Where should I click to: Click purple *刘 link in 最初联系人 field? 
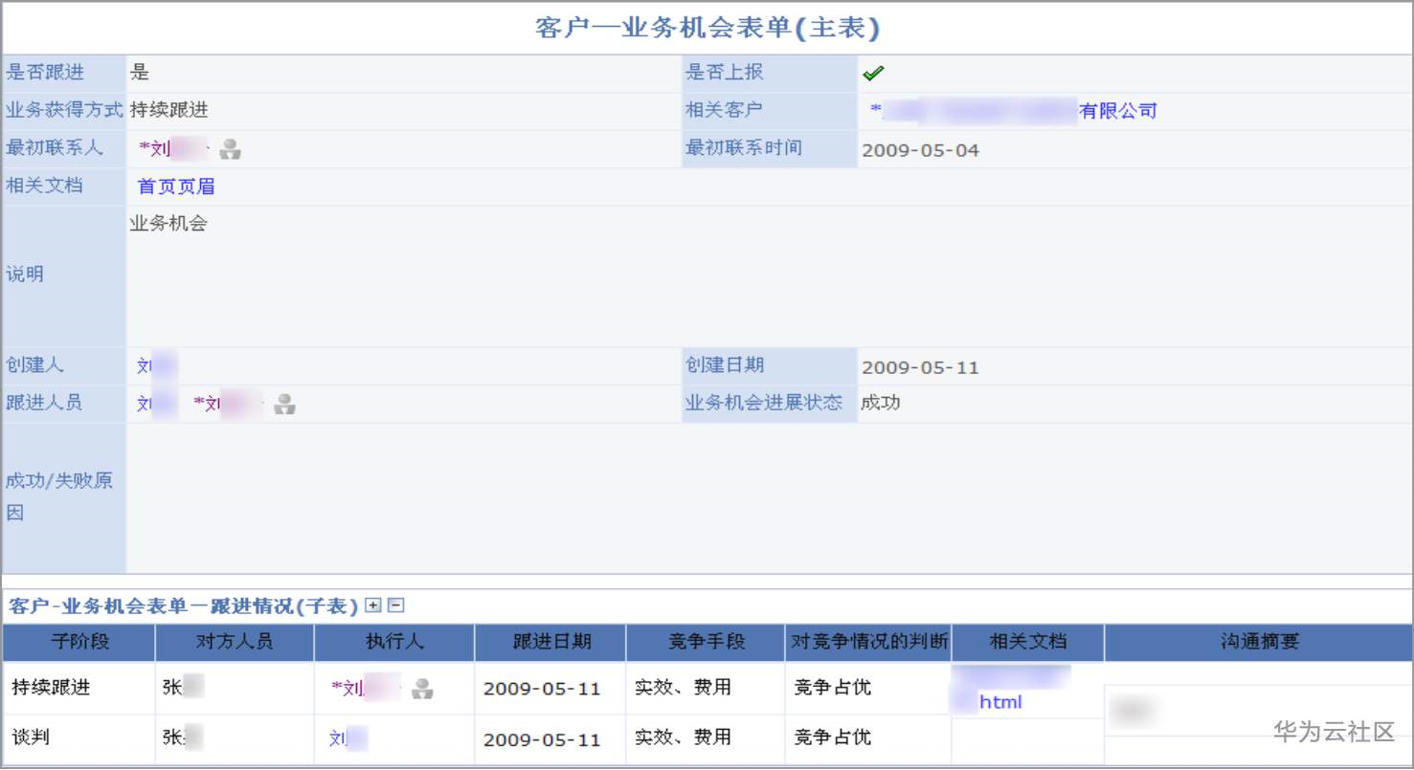(172, 148)
